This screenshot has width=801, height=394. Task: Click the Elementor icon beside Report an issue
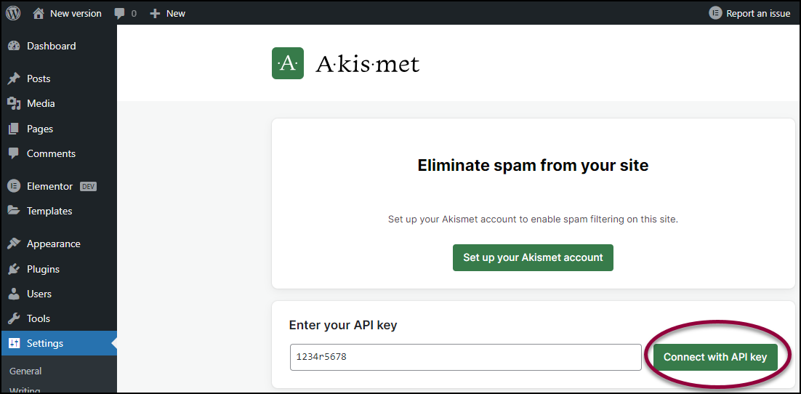(715, 13)
